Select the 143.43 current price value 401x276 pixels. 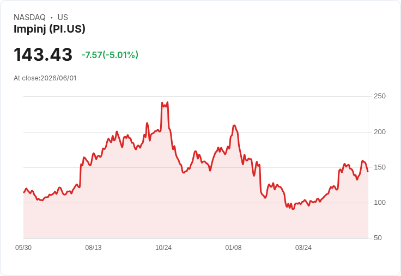(x=43, y=54)
